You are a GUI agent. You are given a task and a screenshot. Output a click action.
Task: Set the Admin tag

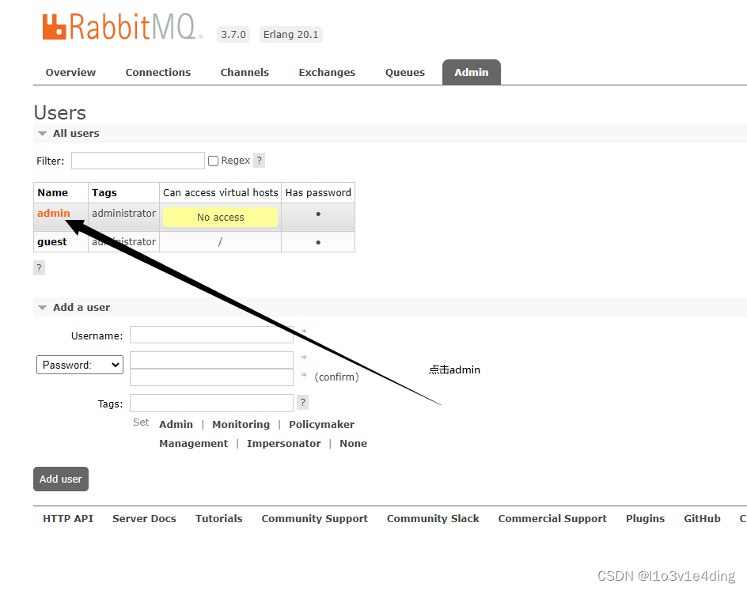176,424
